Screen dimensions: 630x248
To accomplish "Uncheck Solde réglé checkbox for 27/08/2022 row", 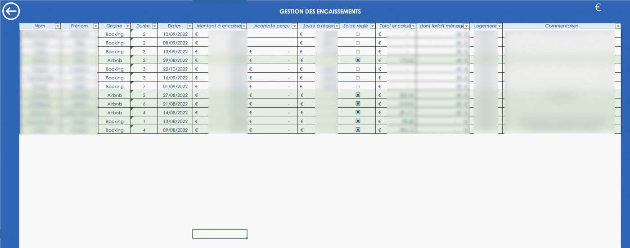I will [x=358, y=95].
